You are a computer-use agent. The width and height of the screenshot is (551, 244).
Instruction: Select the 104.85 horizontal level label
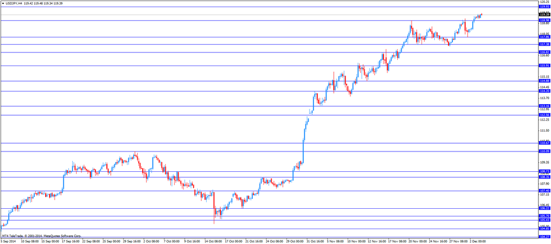click(544, 229)
